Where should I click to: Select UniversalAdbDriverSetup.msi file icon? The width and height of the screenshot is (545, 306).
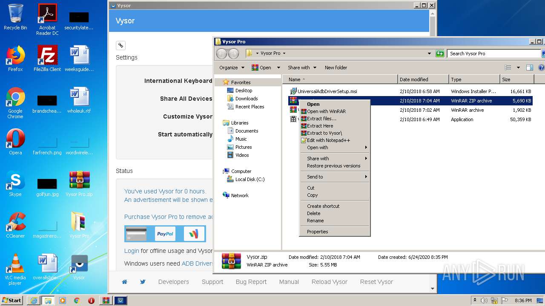pos(293,91)
